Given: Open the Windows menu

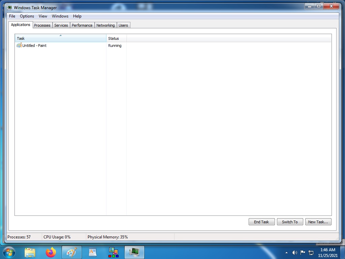Looking at the screenshot, I should point(60,16).
